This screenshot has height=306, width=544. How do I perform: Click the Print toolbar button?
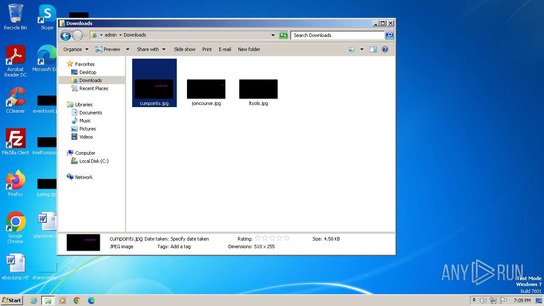[207, 49]
